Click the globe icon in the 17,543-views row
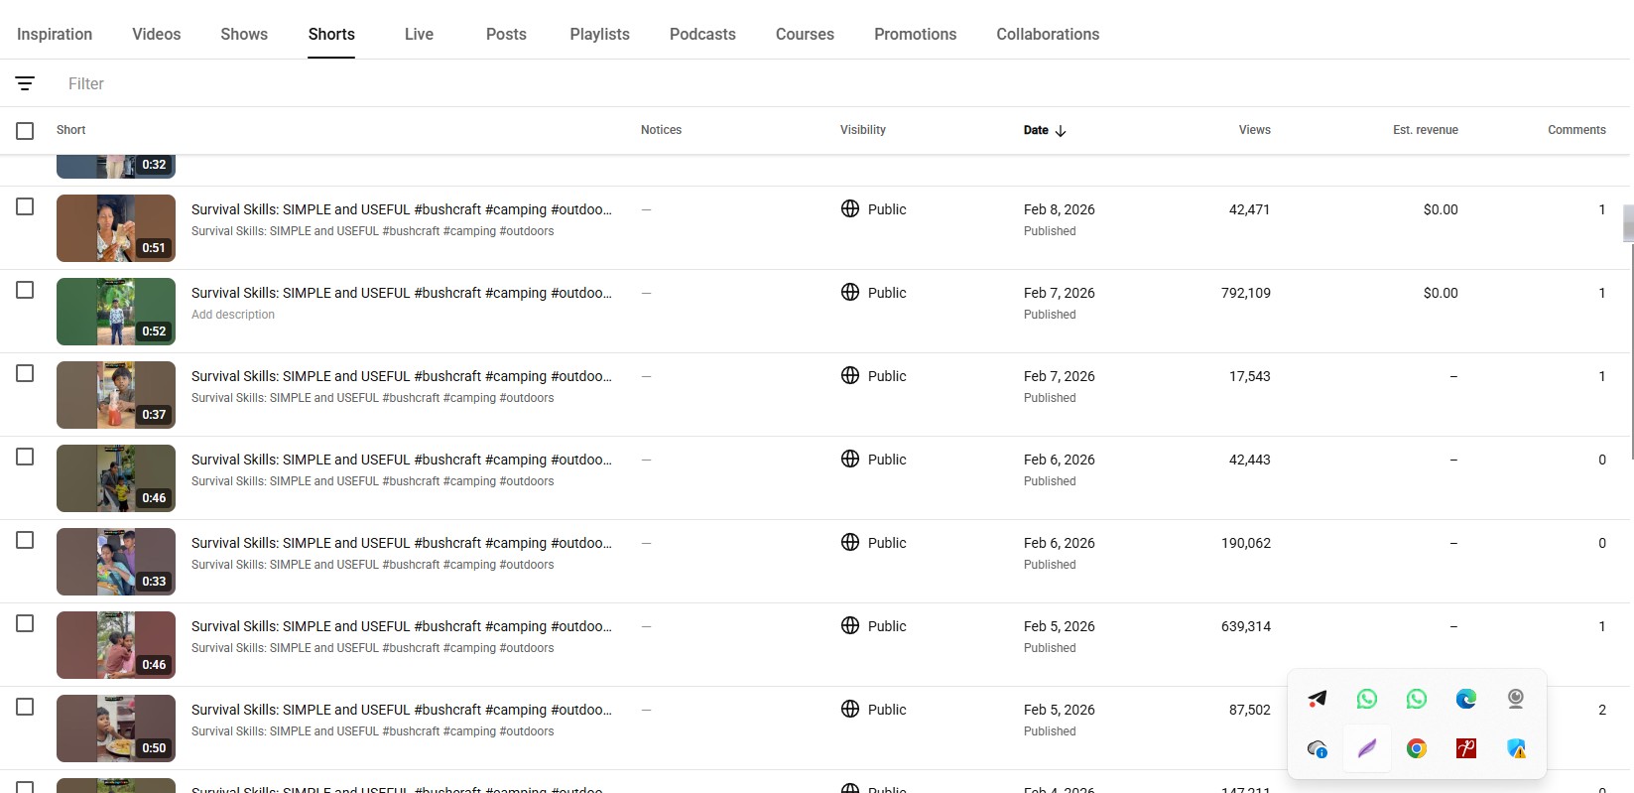 [x=850, y=375]
